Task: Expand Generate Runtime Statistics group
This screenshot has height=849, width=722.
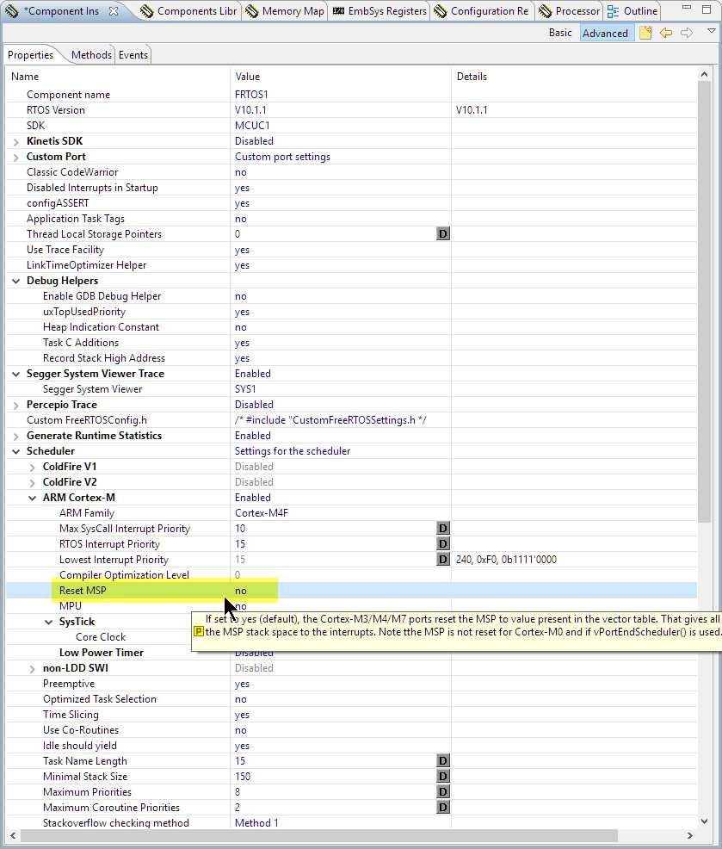Action: pos(16,437)
